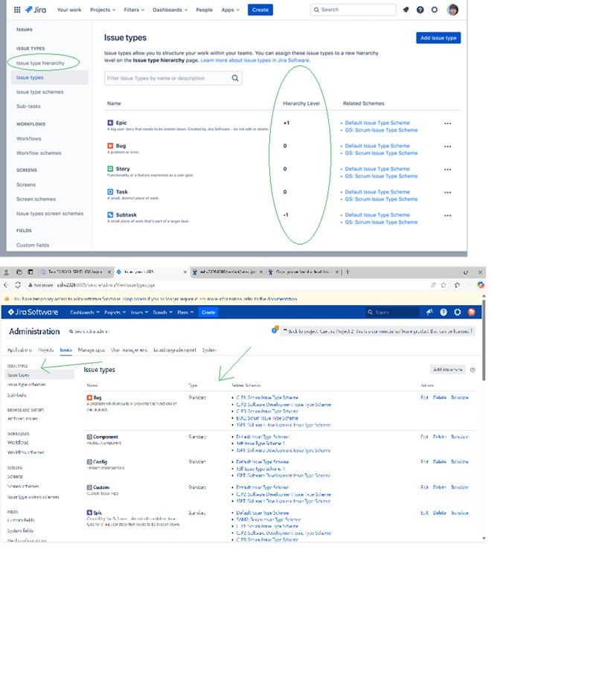Viewport: 608px width, 683px height.
Task: Switch to the Applications admin tab
Action: (x=19, y=350)
